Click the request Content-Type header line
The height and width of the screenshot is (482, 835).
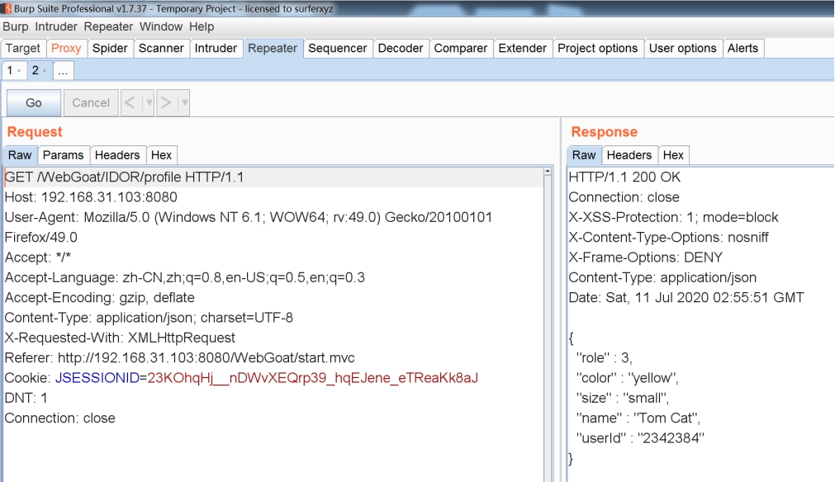149,318
